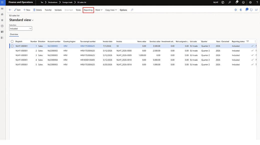The width and height of the screenshot is (260, 145).
Task: Click items value 1,000.00 cell
Action: (x=142, y=55)
